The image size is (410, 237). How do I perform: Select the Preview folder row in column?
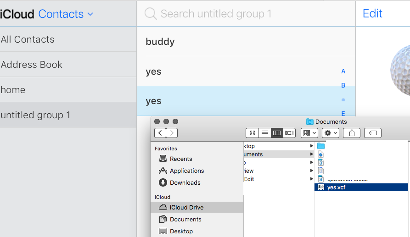click(x=279, y=171)
